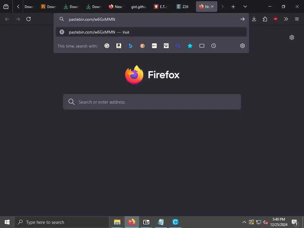Click the Type here to search taskbar box
Viewport: 304px width, 228px height.
62,222
